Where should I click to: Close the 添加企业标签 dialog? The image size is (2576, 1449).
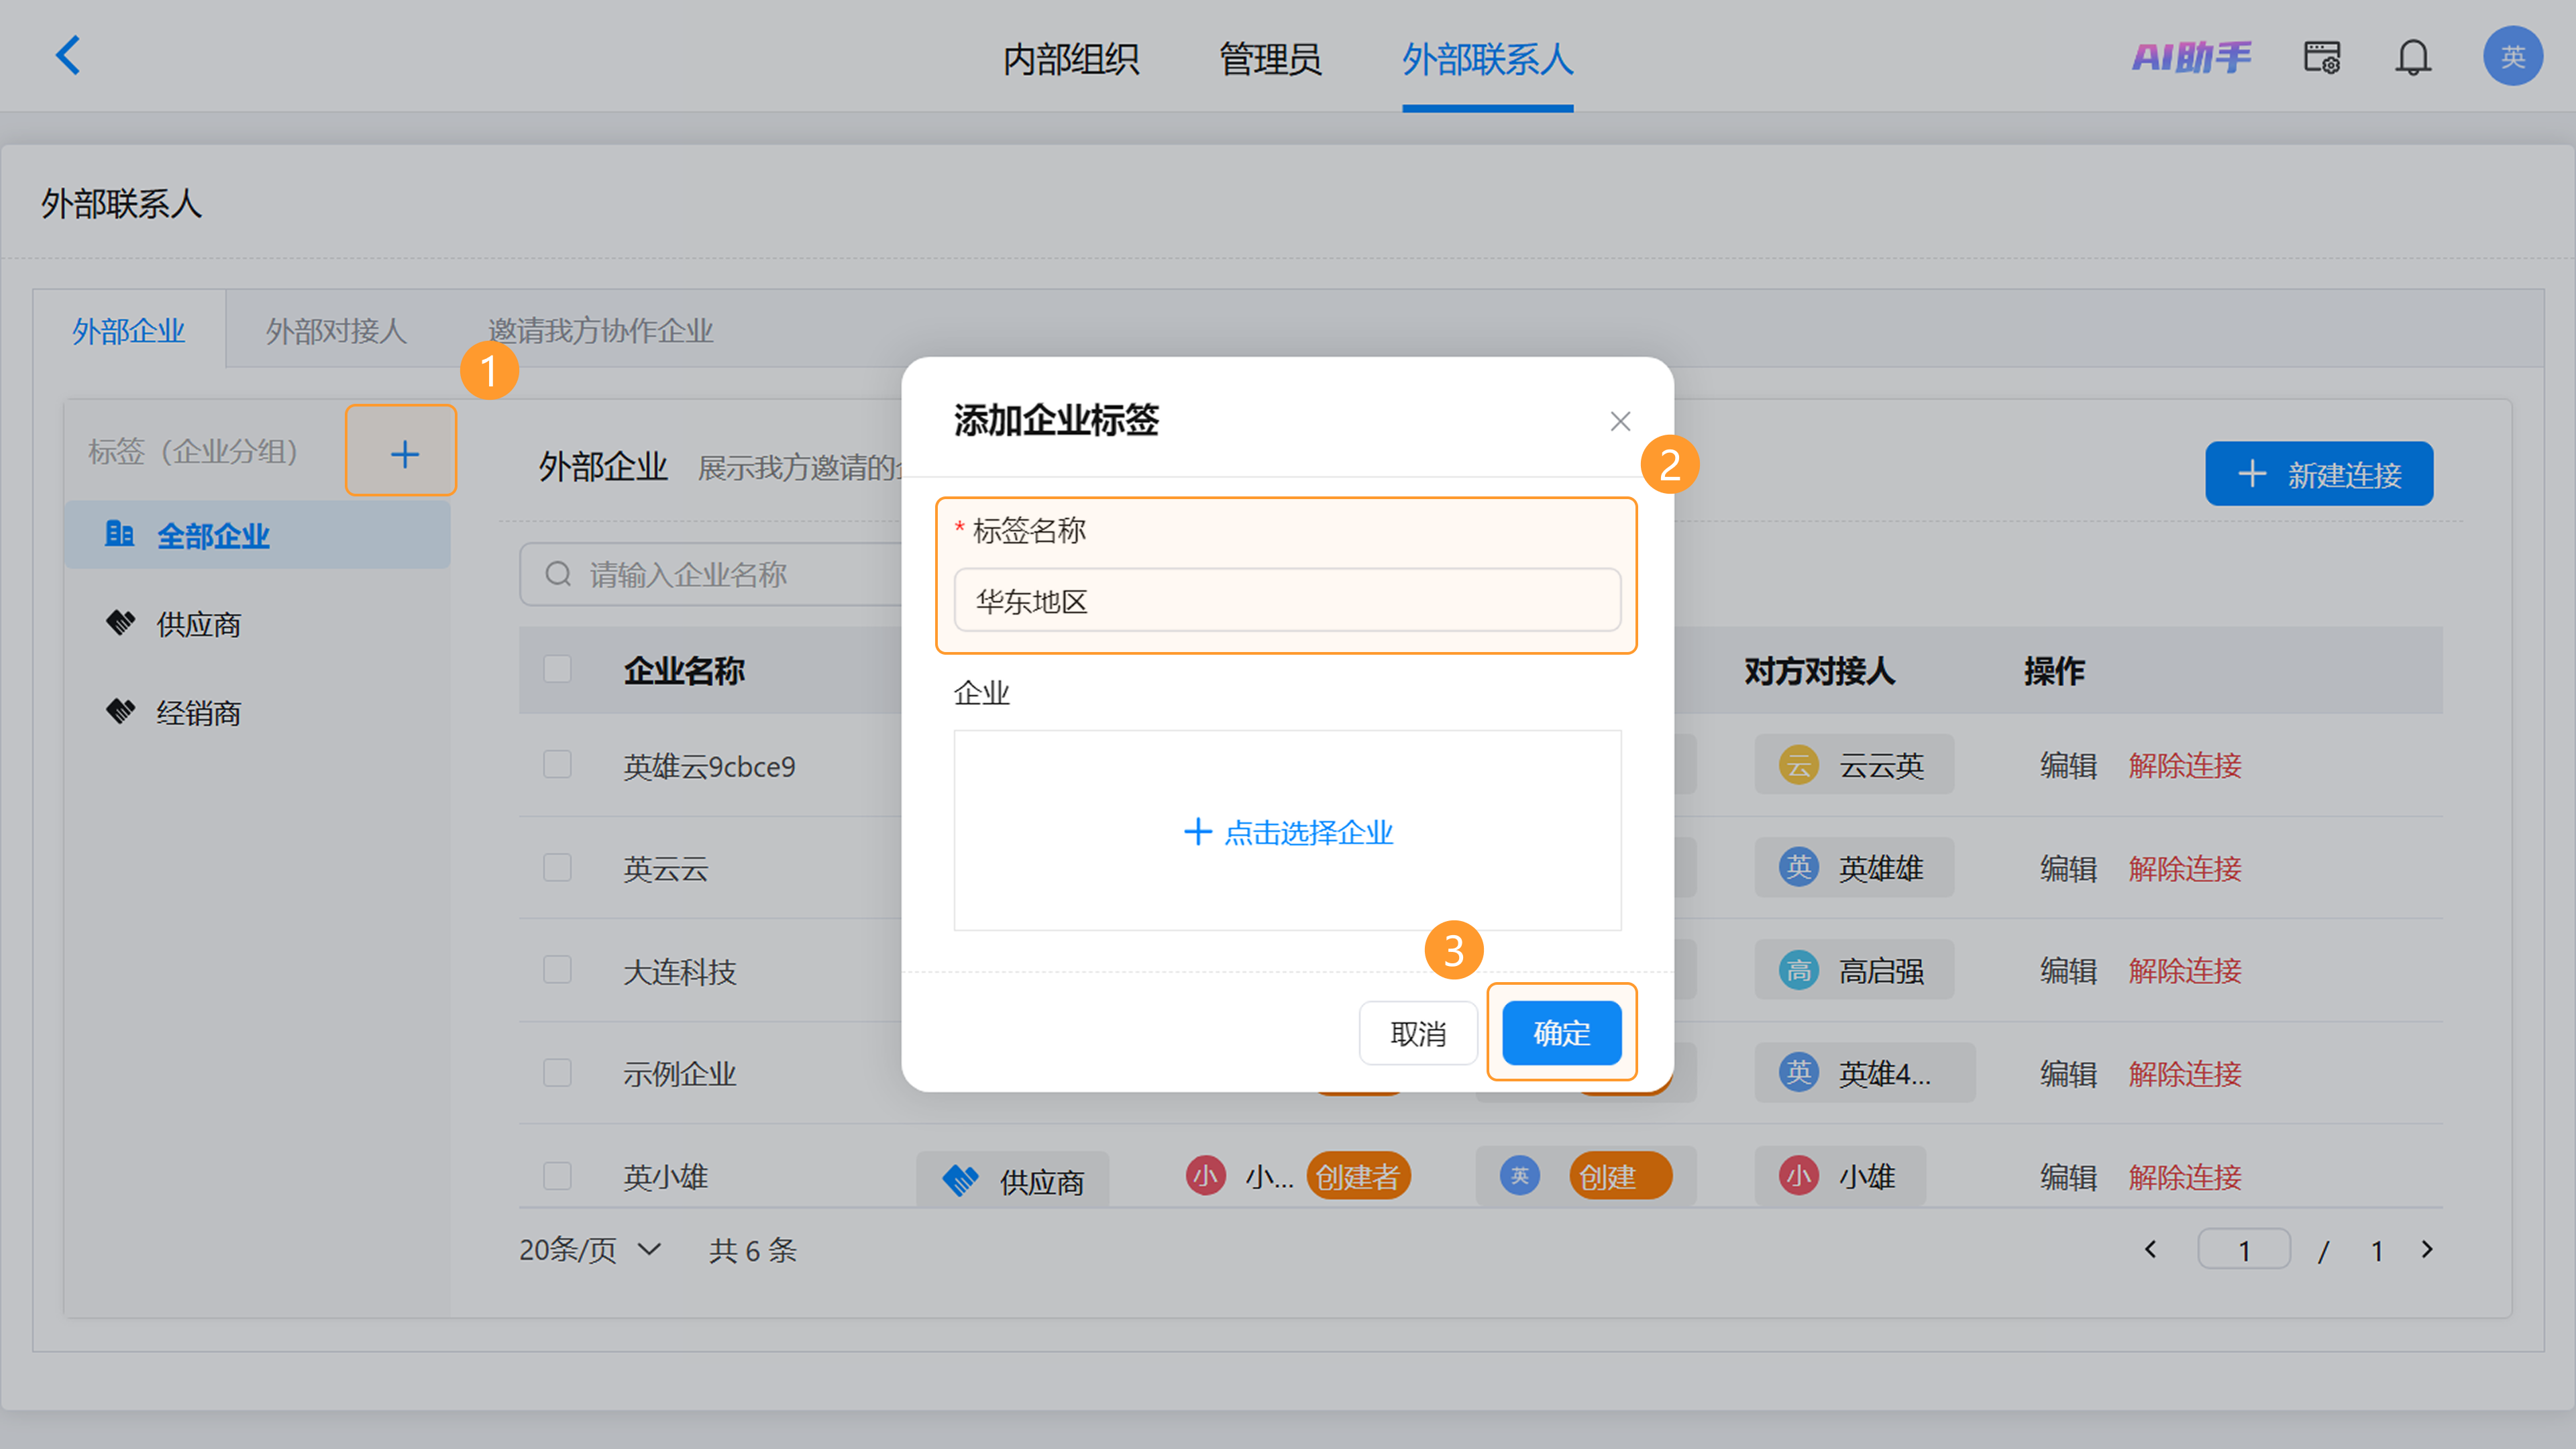tap(1620, 421)
